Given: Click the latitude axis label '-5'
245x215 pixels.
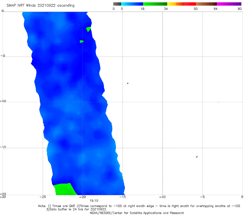Looking at the screenshot, I should pyautogui.click(x=3, y=56).
